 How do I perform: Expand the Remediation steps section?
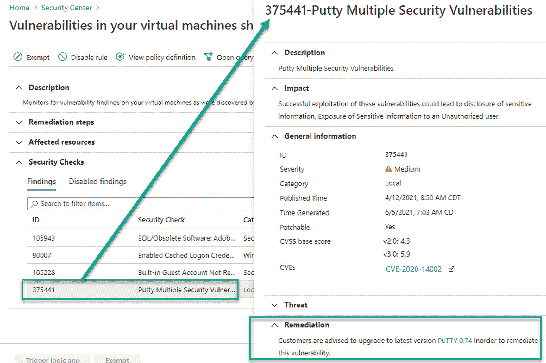(x=19, y=122)
